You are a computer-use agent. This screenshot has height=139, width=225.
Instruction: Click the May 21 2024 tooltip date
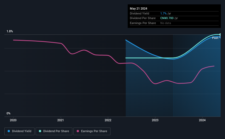tap(138, 8)
